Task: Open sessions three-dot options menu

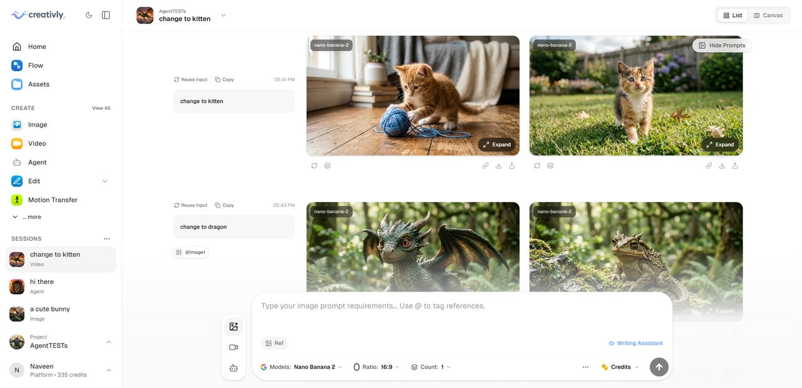Action: click(107, 239)
